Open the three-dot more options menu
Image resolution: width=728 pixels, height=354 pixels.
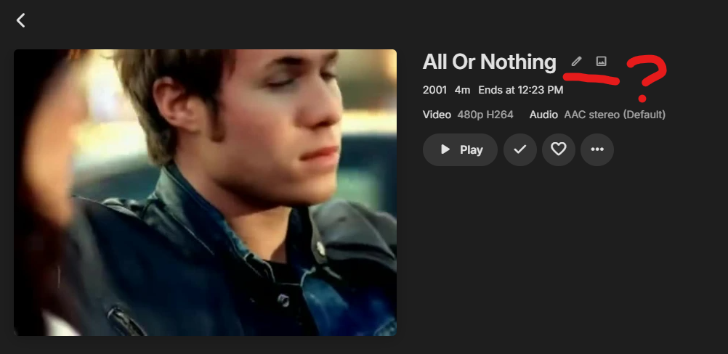point(597,149)
